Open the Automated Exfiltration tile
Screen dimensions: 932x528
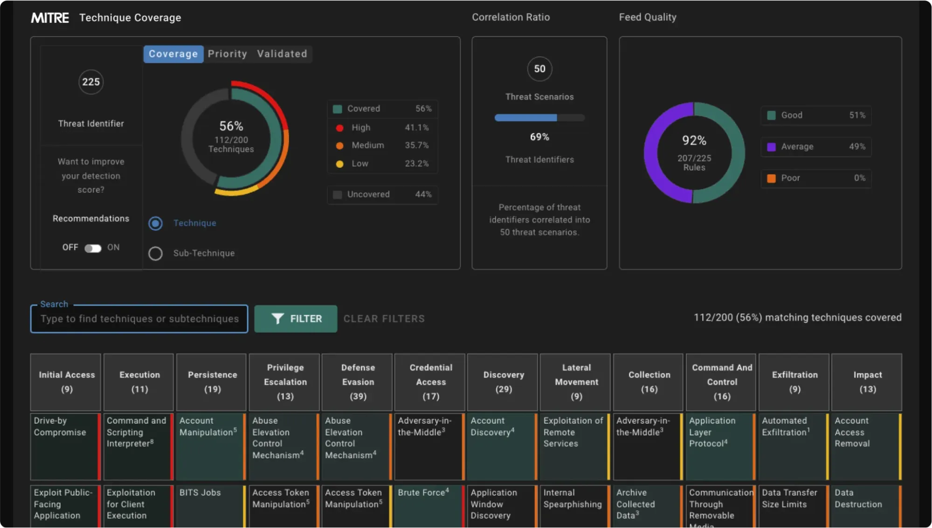[794, 447]
